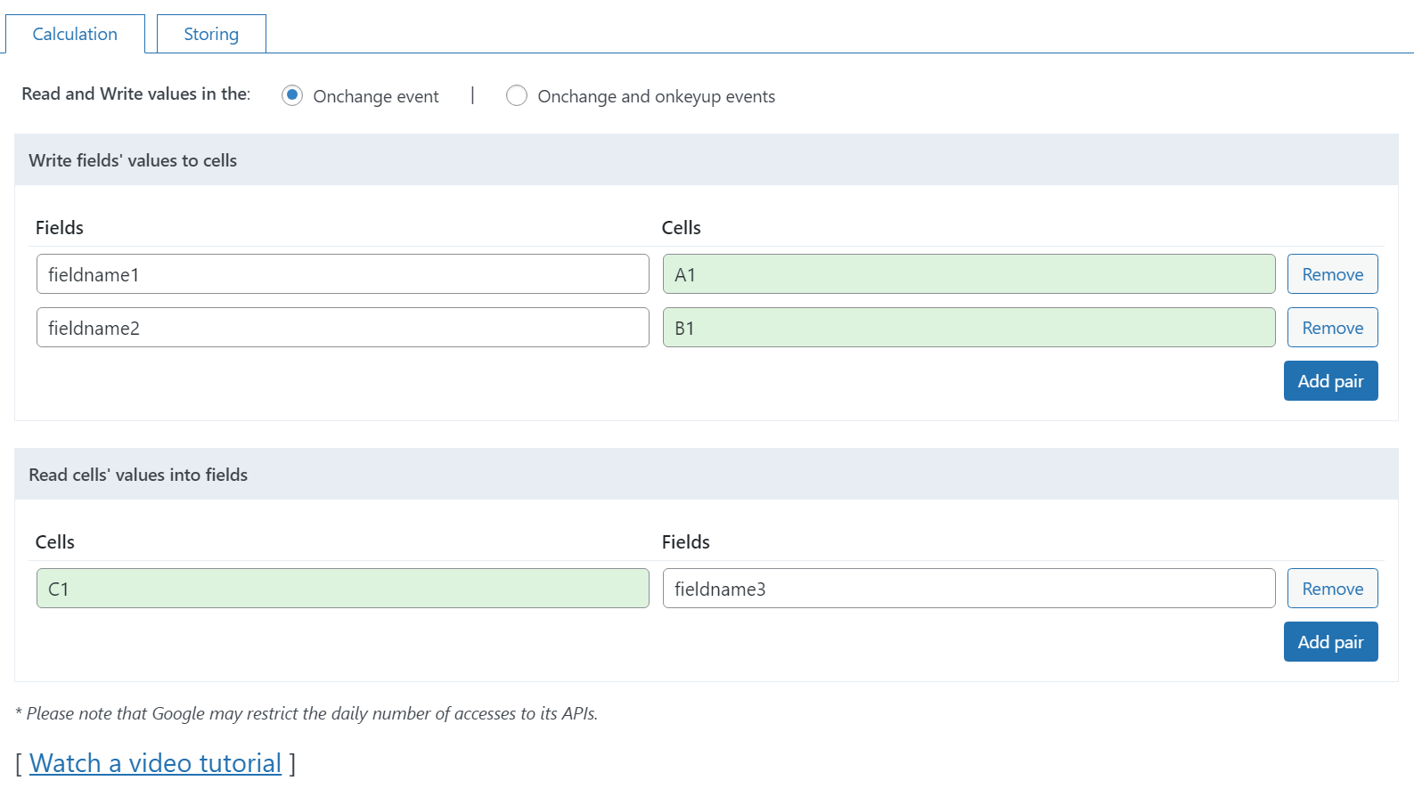Click the 'Read cells' values into fields' header
This screenshot has height=805, width=1414.
pyautogui.click(x=138, y=475)
